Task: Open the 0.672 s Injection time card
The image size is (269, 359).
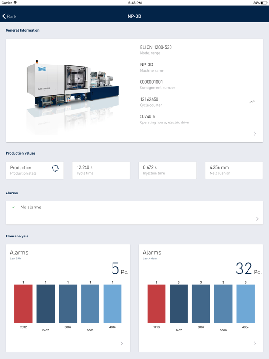Action: tap(168, 170)
